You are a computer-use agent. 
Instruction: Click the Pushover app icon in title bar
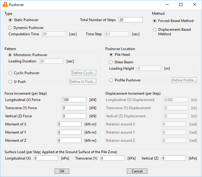tap(5, 5)
